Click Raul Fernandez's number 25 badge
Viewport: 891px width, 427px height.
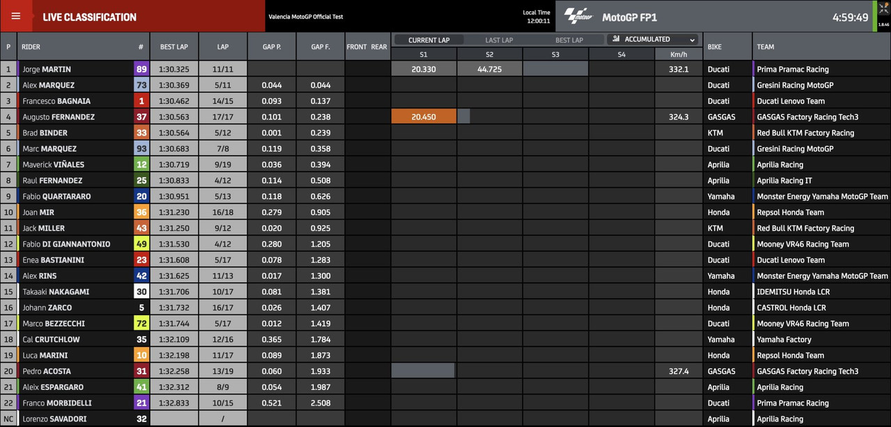point(141,180)
